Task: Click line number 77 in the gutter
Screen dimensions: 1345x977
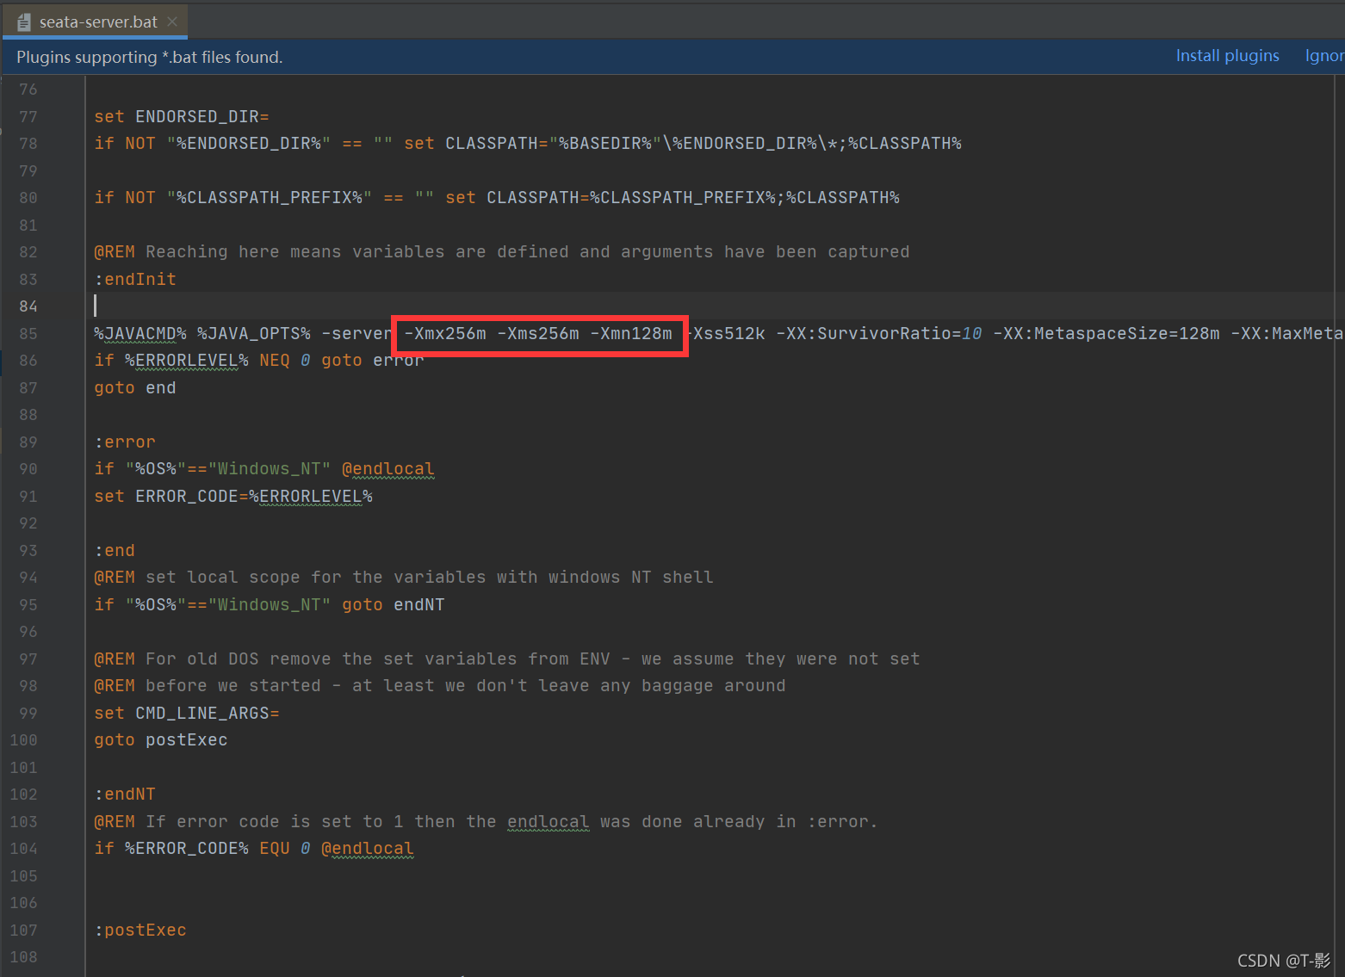Action: point(28,116)
